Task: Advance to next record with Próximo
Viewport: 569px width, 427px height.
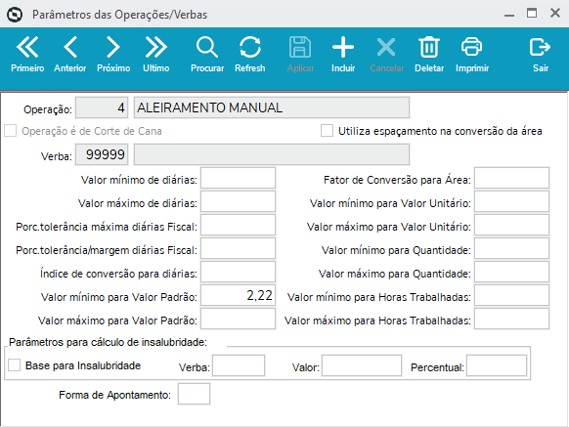Action: [113, 54]
